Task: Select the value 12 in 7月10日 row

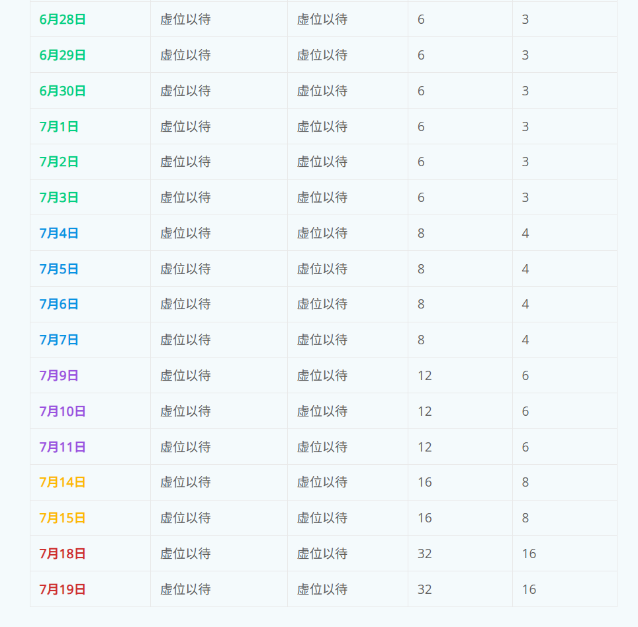Action: click(x=425, y=411)
